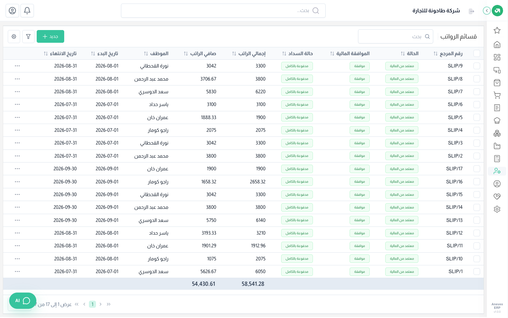Open the shopping bag sidebar icon
This screenshot has height=318, width=508.
pos(497,83)
